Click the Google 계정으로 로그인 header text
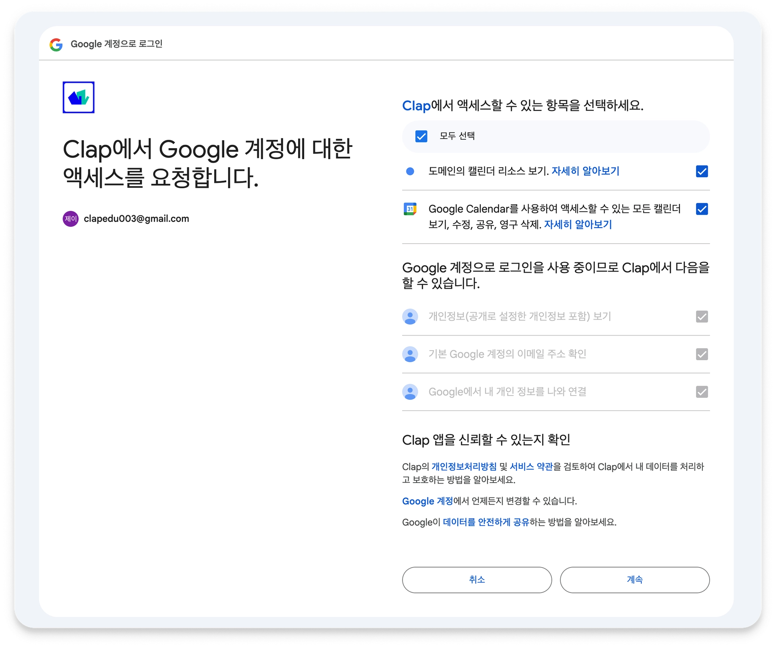 click(x=117, y=44)
